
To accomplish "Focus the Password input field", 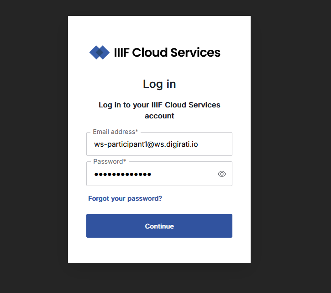I will click(159, 174).
